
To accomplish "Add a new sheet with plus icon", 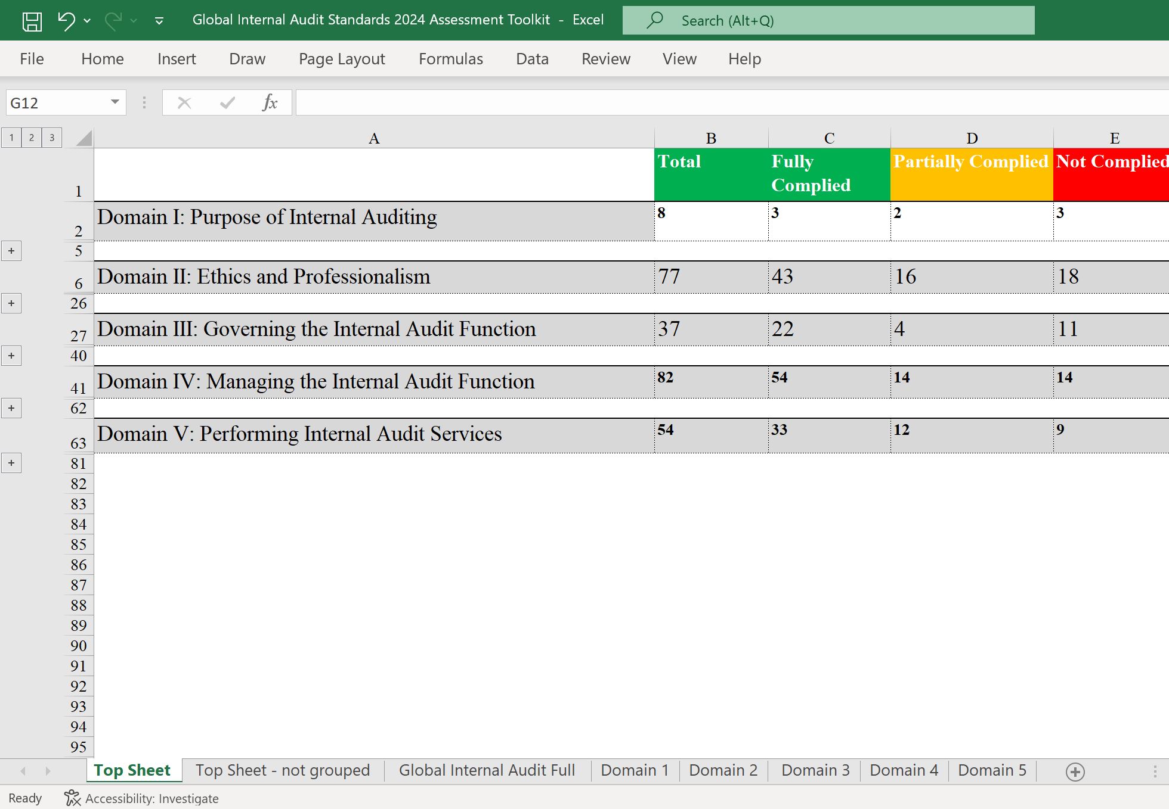I will [x=1075, y=771].
